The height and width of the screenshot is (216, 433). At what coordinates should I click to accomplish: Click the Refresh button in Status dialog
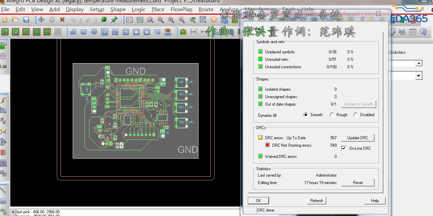coord(316,201)
